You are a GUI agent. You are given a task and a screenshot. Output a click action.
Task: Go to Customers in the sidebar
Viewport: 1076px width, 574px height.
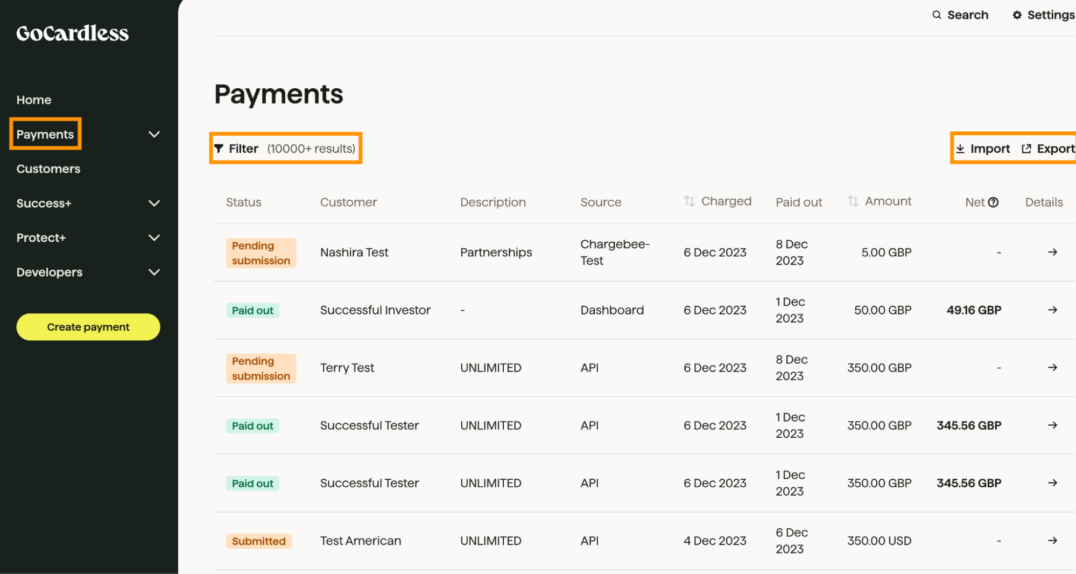coord(48,169)
